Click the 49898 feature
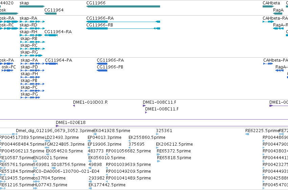The height and width of the screenshot is (190, 288). (90, 168)
